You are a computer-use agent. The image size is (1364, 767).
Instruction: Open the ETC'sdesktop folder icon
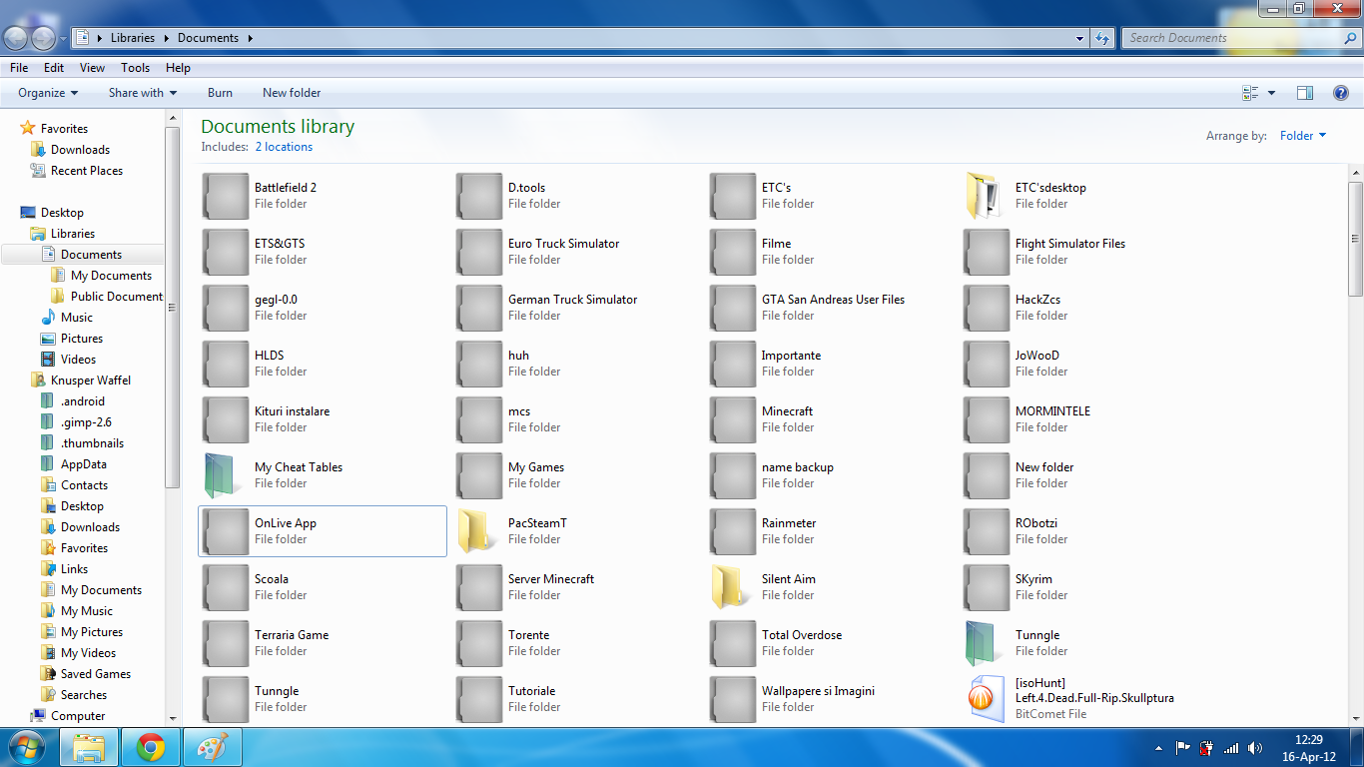(986, 196)
